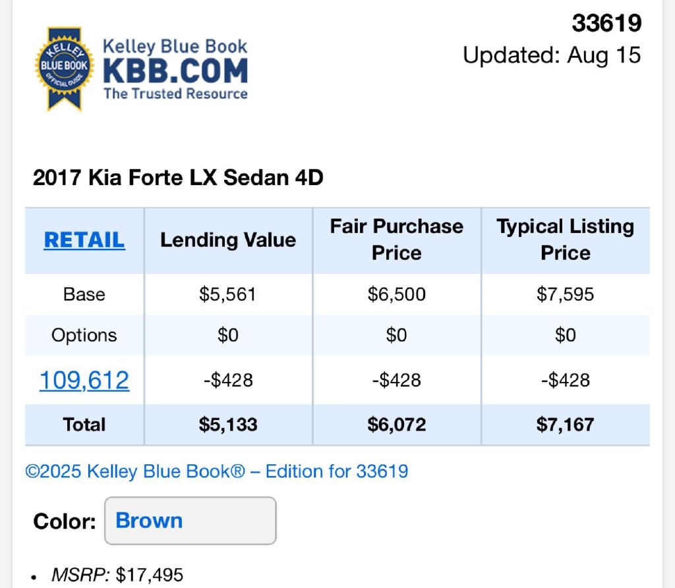This screenshot has width=675, height=588.
Task: Select the Lending Value column header
Action: 228,240
